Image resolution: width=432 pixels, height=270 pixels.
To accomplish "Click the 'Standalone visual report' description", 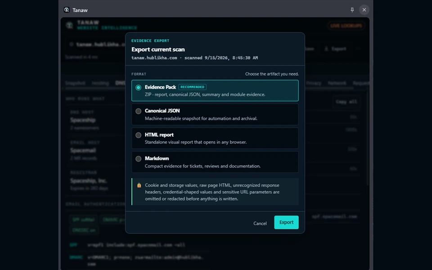I will pos(196,142).
